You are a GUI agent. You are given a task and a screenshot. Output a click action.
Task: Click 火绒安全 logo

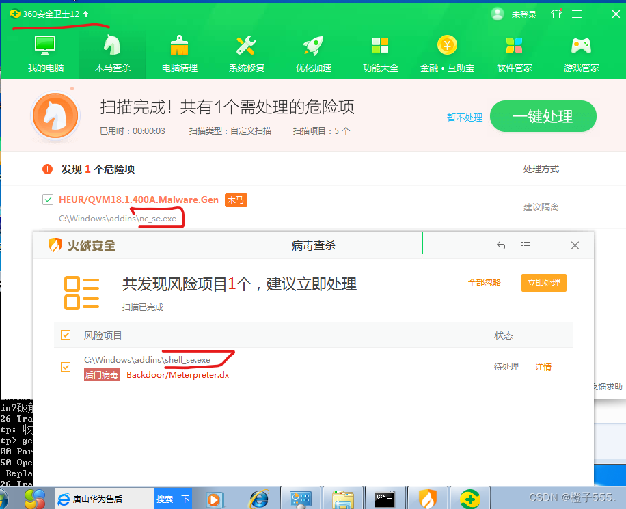82,245
